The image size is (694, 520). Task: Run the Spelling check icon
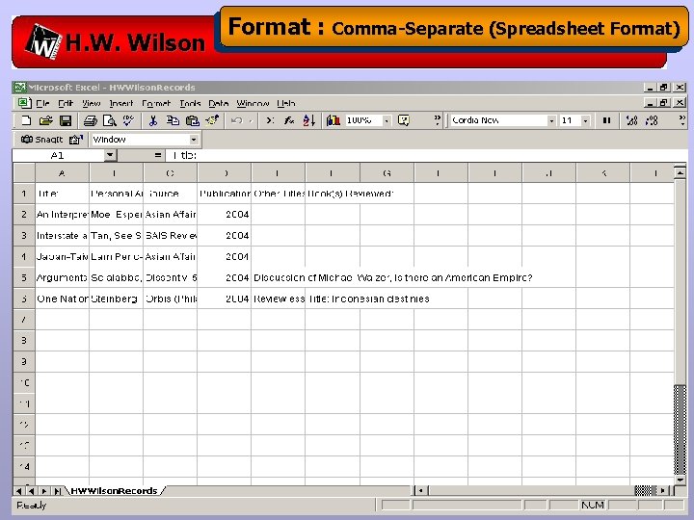(x=129, y=120)
